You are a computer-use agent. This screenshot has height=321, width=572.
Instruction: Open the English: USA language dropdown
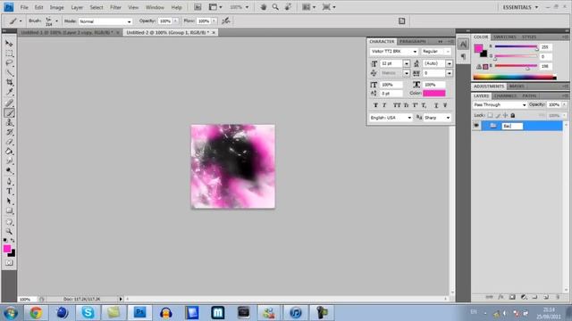(x=391, y=118)
